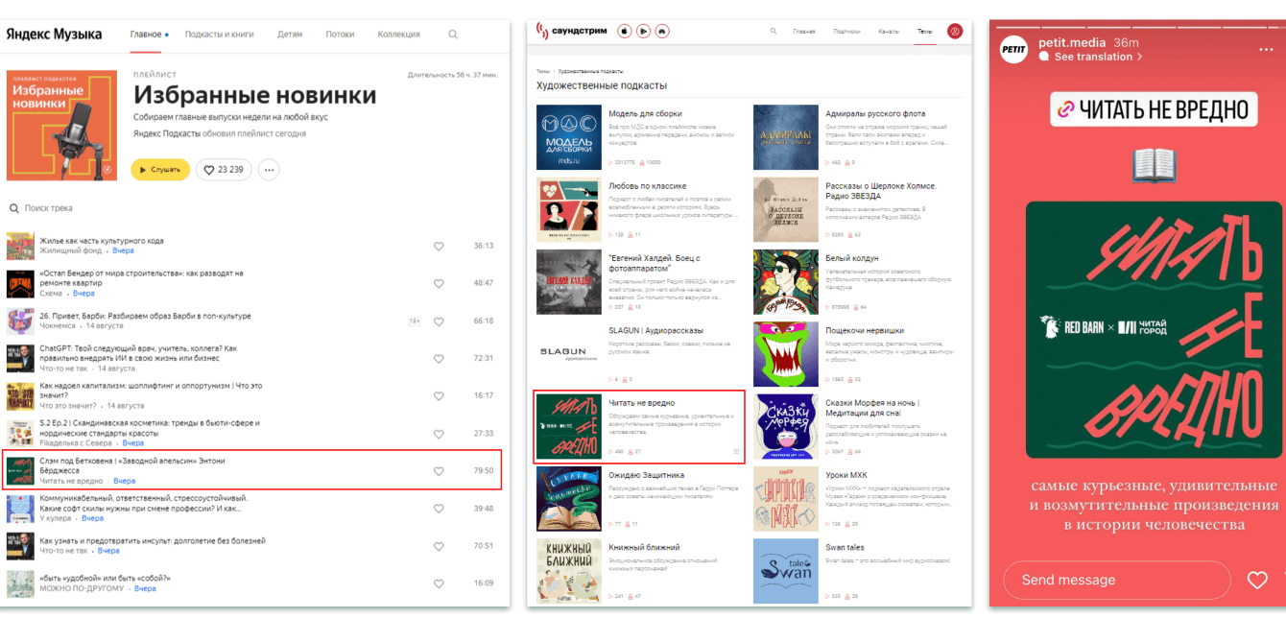
Task: Like track «Коммуникабельный, ответственный, стрессоустойчивый»
Action: pos(439,509)
